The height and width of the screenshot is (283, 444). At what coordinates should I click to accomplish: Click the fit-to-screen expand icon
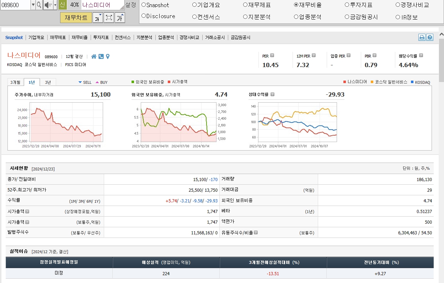(x=109, y=17)
